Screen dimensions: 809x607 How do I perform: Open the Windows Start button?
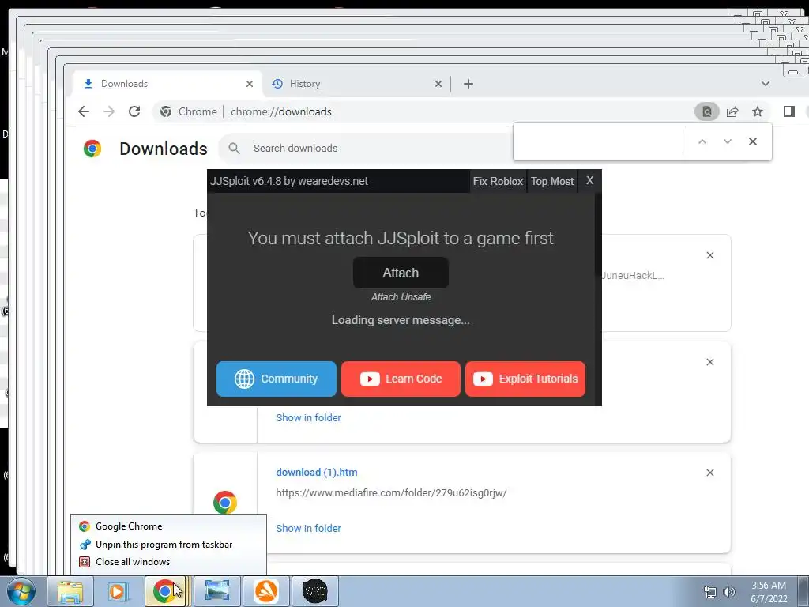[21, 591]
